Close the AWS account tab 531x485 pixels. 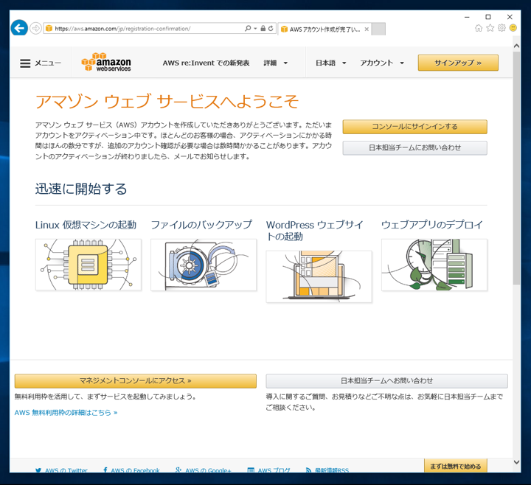point(367,29)
